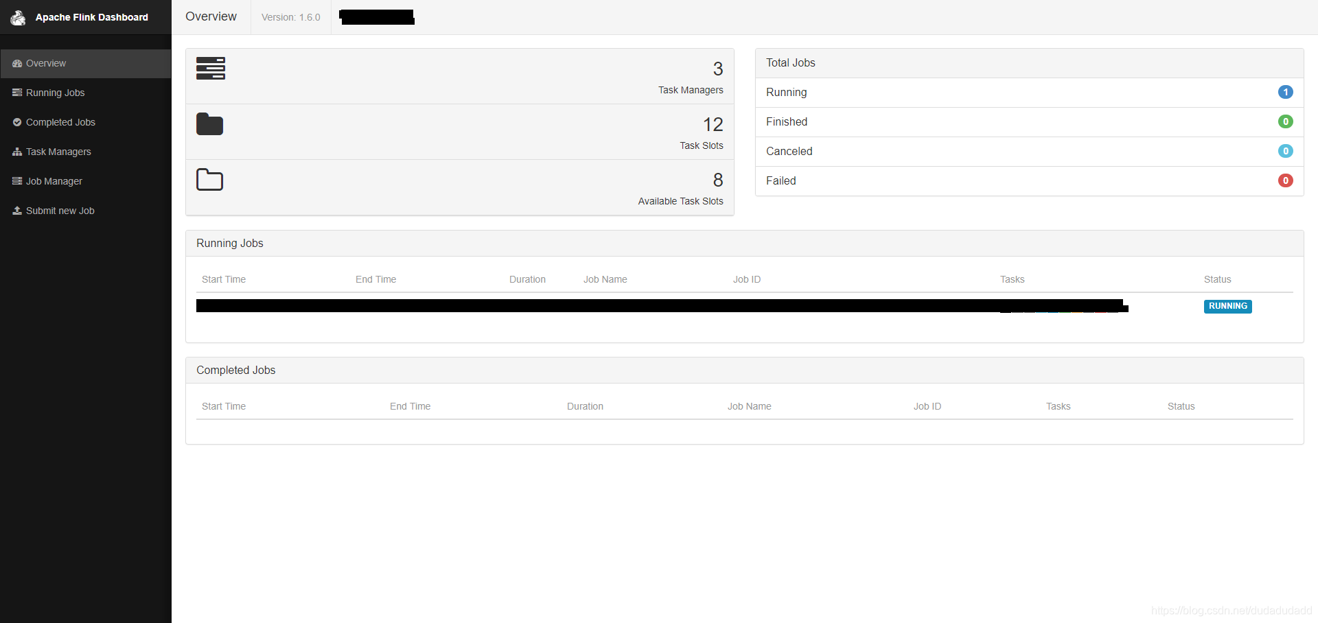Click the Task Slots count 12

tap(713, 124)
